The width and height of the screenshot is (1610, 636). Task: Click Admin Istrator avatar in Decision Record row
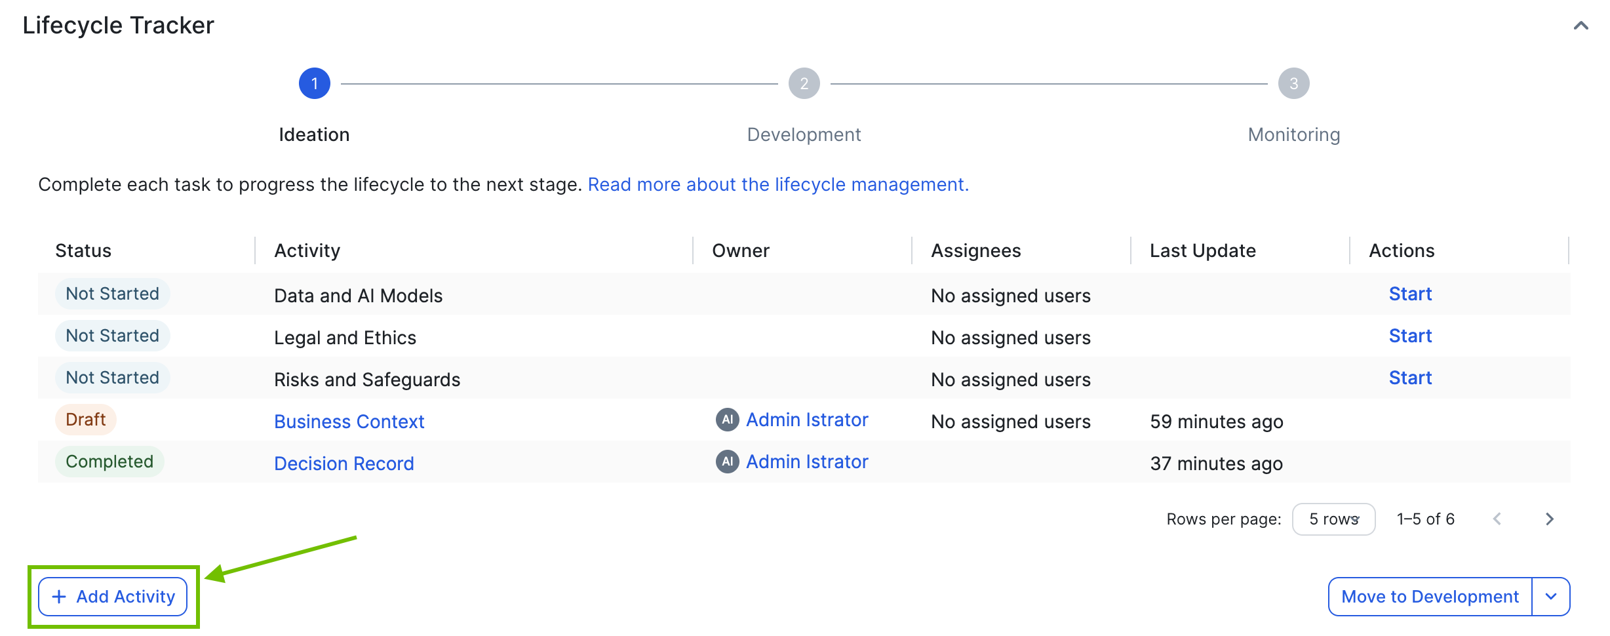[727, 462]
